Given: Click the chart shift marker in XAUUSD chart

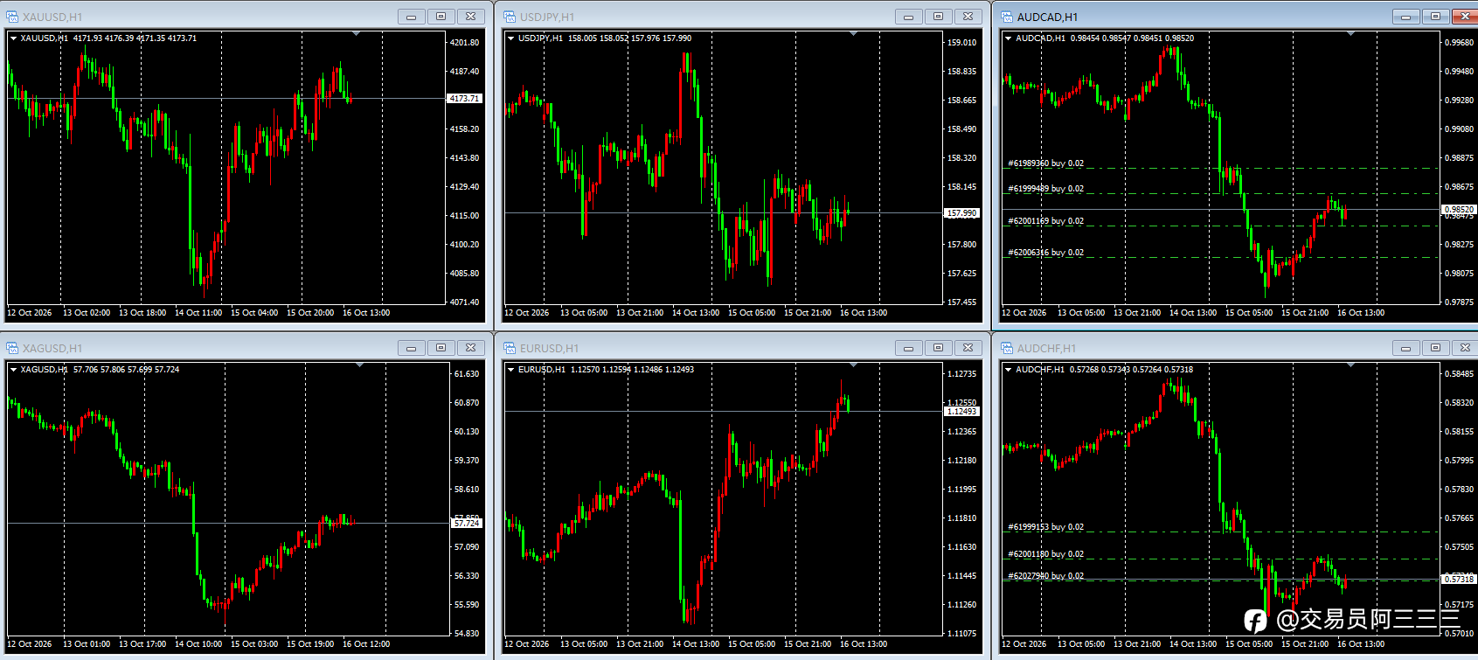Looking at the screenshot, I should [x=357, y=33].
